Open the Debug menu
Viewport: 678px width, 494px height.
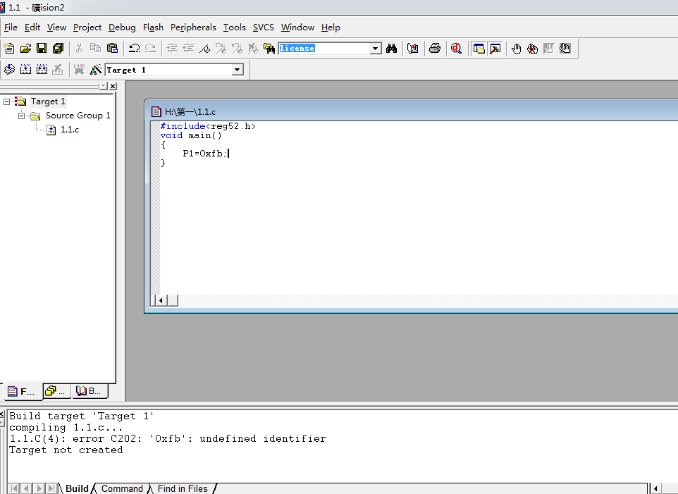pyautogui.click(x=122, y=27)
